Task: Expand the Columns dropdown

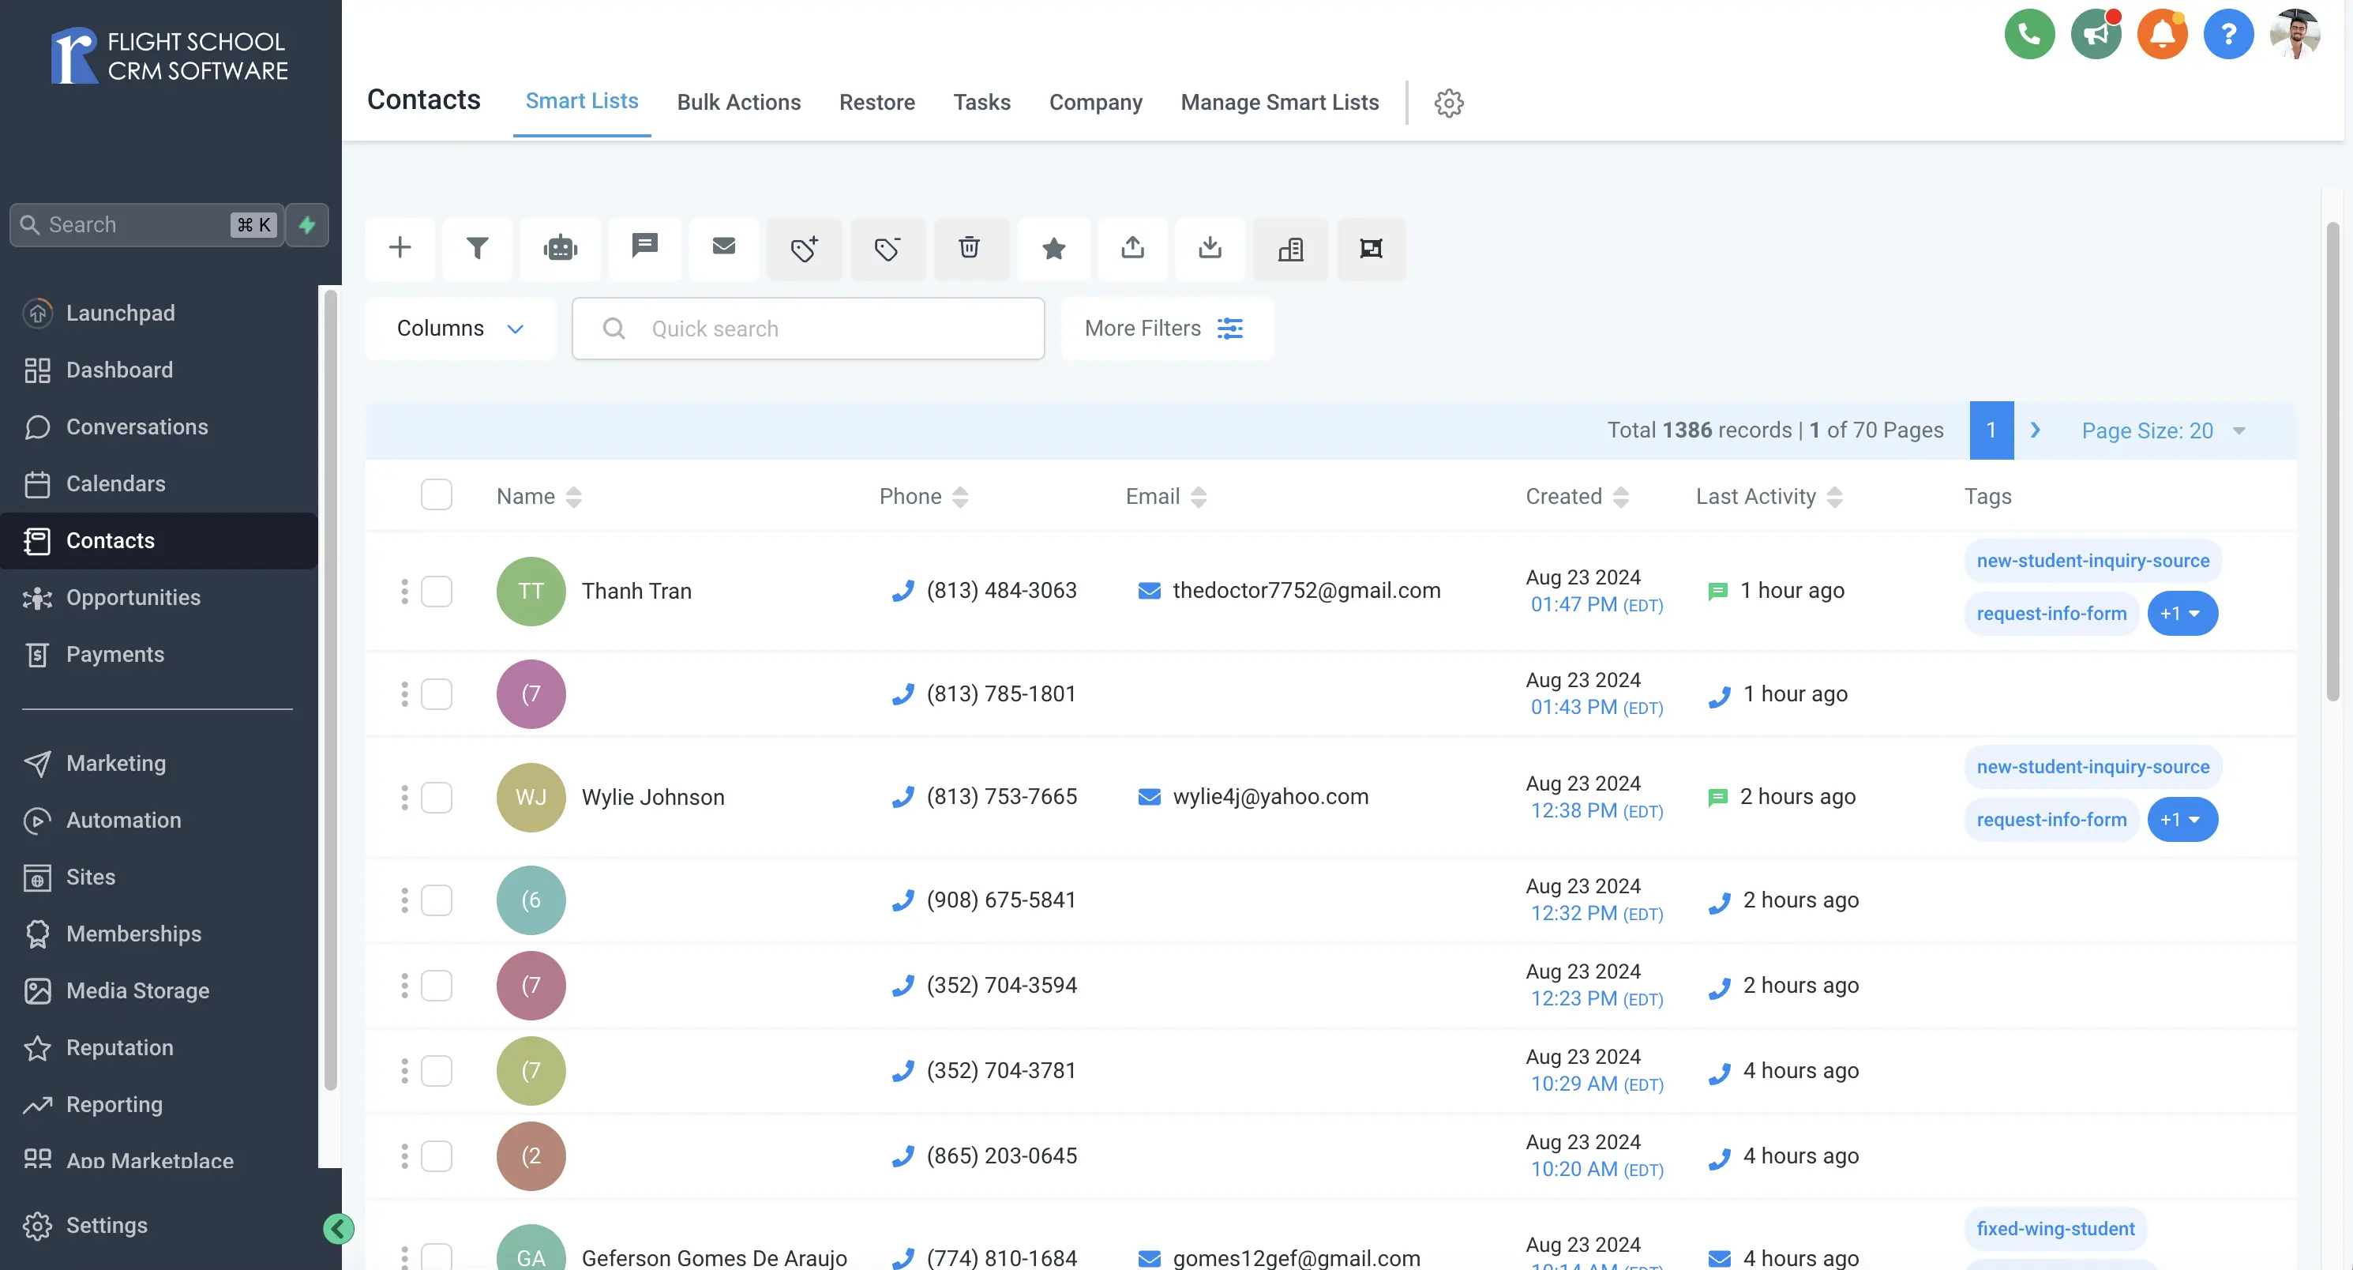Action: [x=460, y=328]
